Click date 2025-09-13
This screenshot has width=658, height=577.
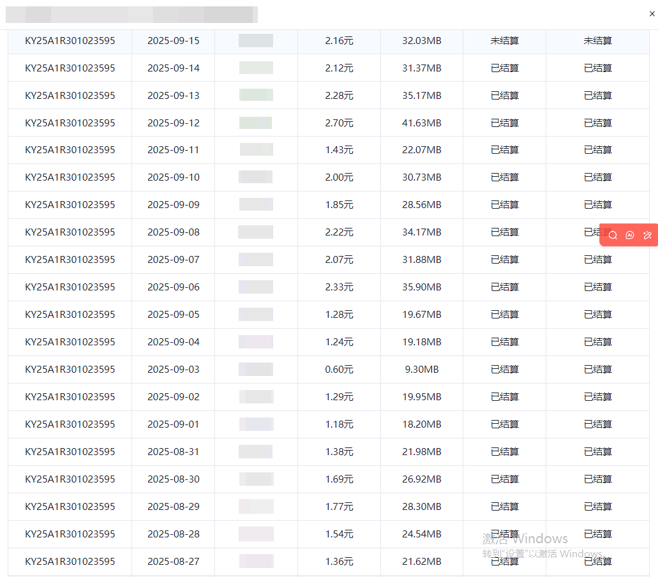(174, 96)
